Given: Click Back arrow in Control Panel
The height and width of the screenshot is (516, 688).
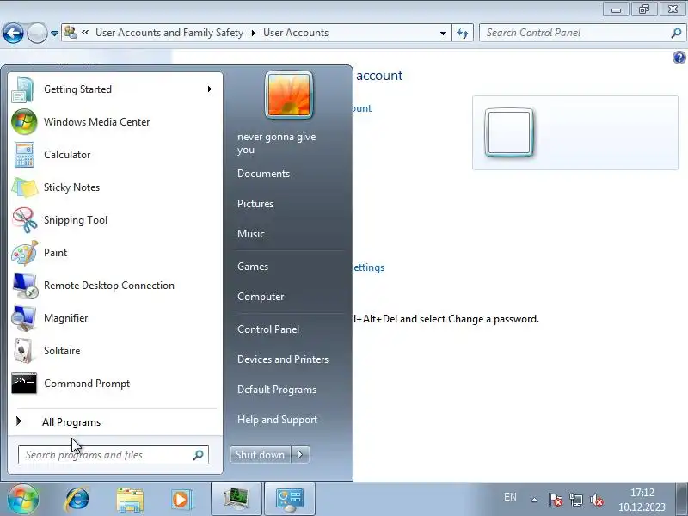Looking at the screenshot, I should pyautogui.click(x=13, y=33).
